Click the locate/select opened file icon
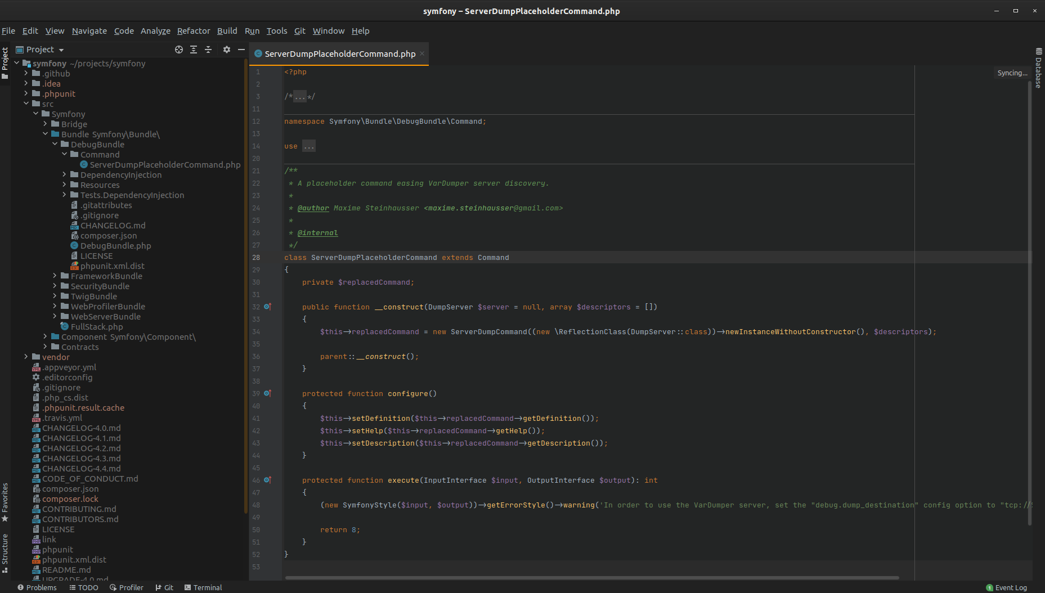 (x=179, y=50)
